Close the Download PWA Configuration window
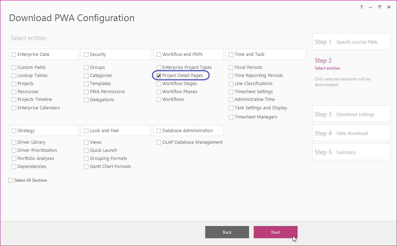The image size is (397, 246). click(389, 7)
